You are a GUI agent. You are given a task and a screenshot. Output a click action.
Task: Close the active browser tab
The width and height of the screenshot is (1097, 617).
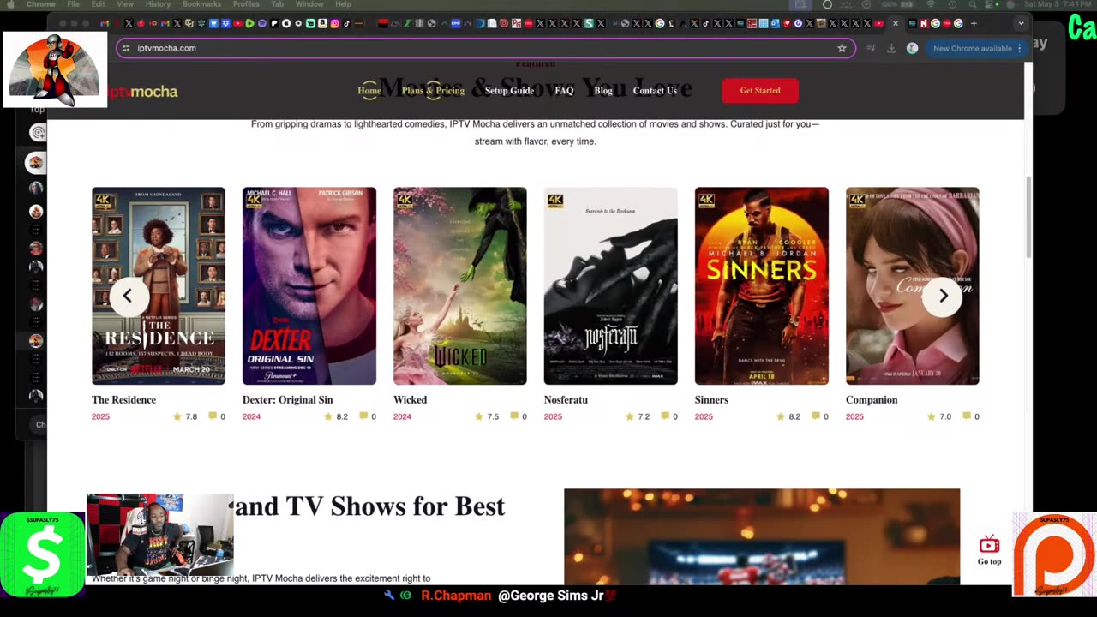[896, 23]
